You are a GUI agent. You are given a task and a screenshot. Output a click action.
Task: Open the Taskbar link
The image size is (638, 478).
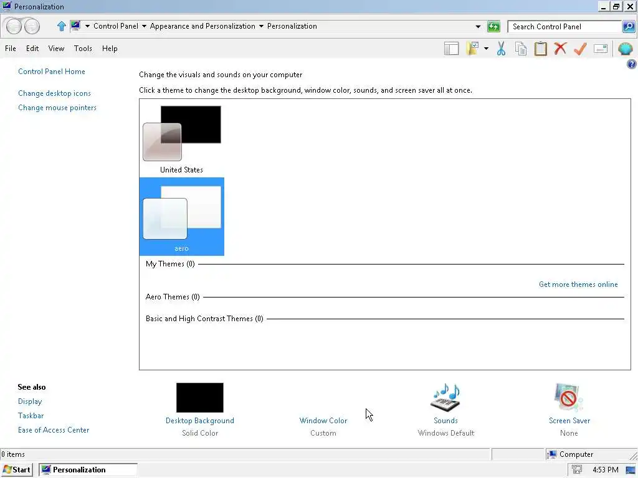coord(31,416)
